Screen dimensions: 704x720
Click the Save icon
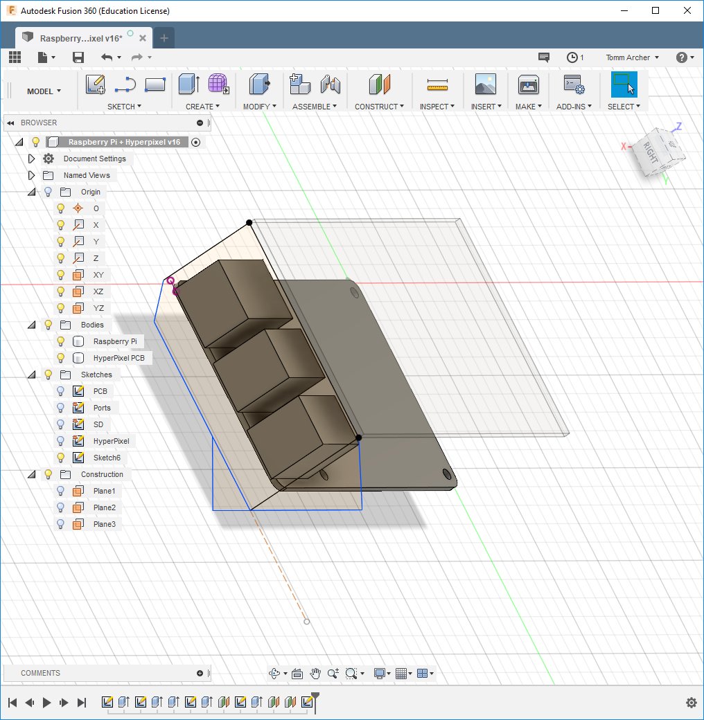point(78,57)
